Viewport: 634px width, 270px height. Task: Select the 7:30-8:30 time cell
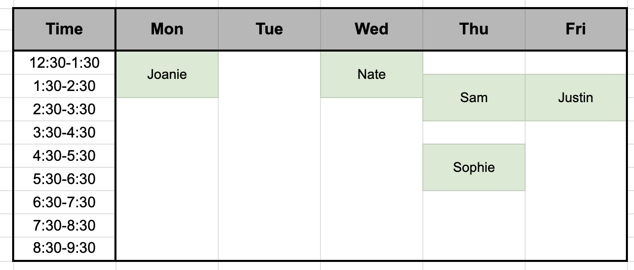pyautogui.click(x=64, y=226)
